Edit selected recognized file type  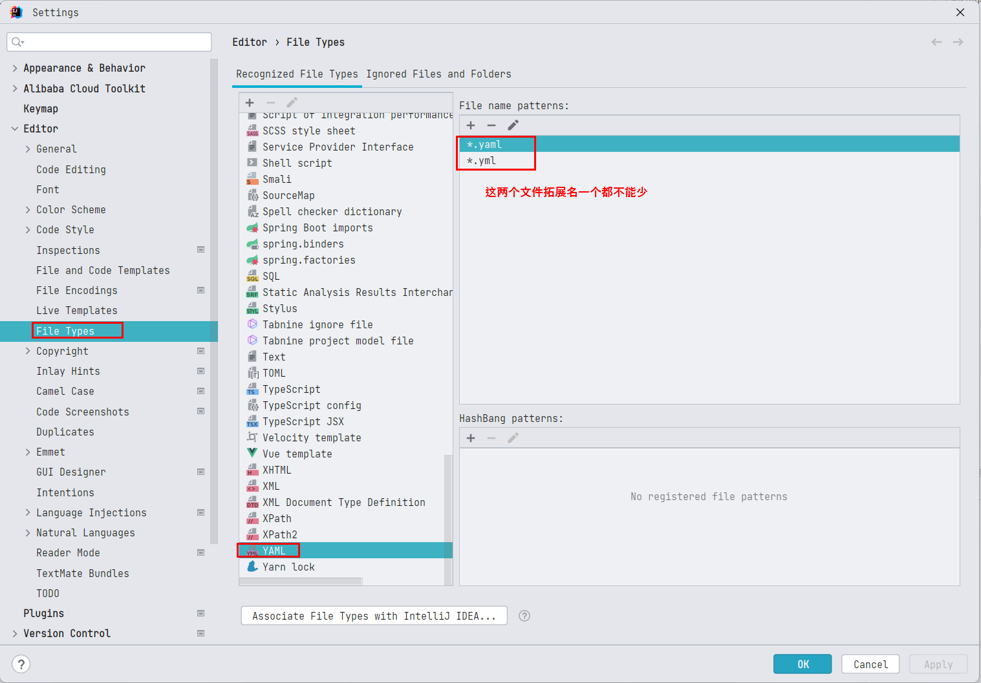292,103
